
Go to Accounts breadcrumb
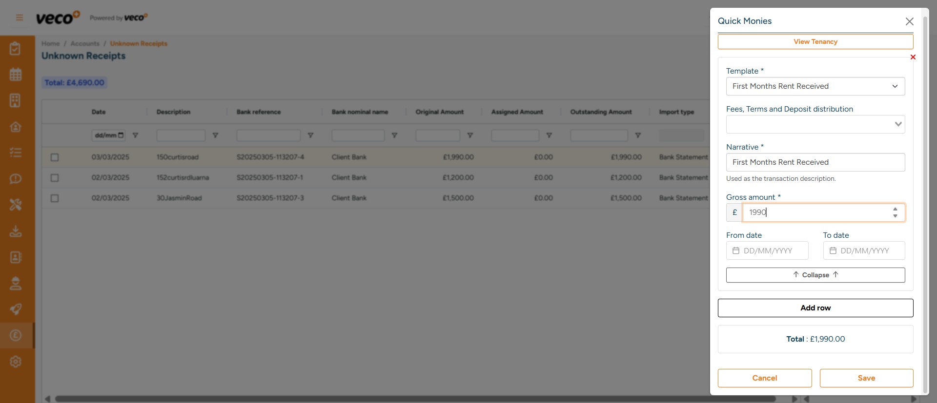[x=85, y=43]
